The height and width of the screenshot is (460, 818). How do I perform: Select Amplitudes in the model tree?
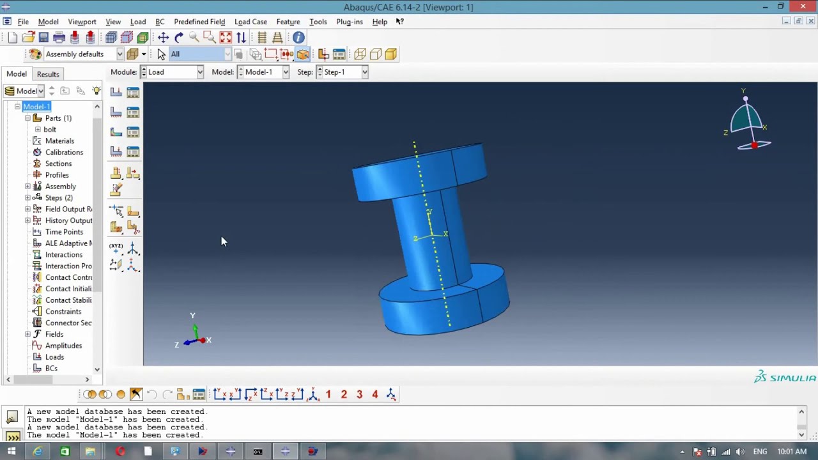tap(63, 346)
